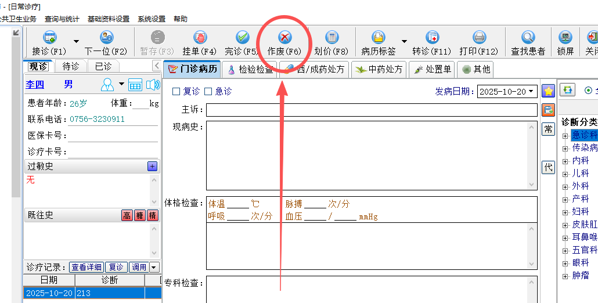
Task: Click the 挂单 (F4) toolbar icon
Action: tap(199, 38)
